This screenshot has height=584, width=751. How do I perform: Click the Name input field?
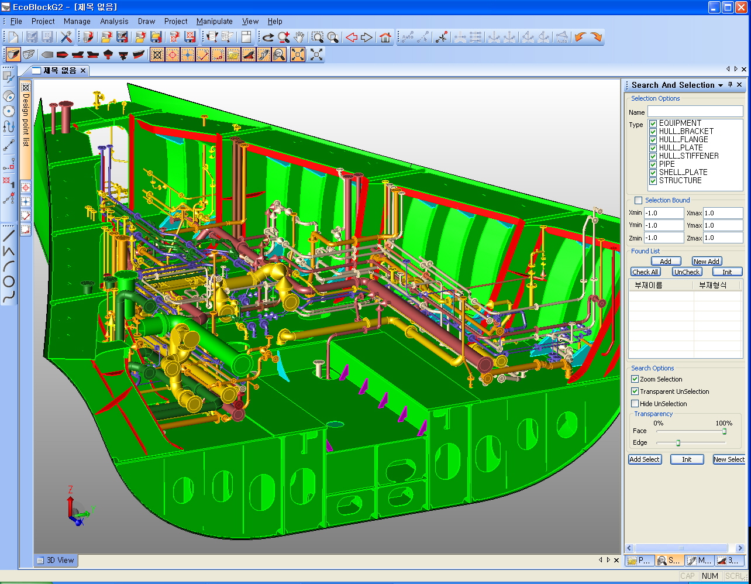coord(695,112)
